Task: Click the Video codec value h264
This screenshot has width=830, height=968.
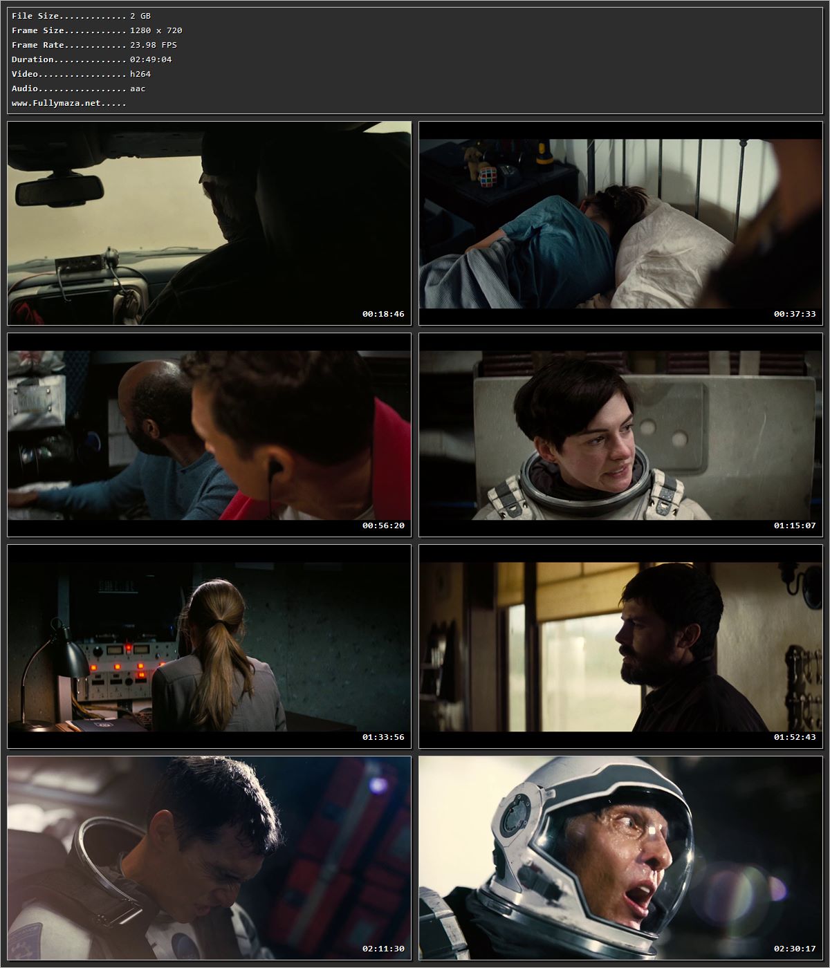Action: (140, 74)
